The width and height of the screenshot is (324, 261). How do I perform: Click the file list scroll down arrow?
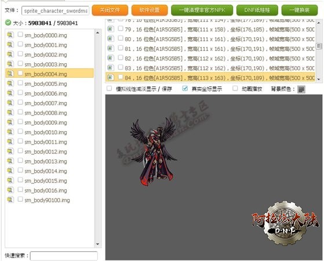tap(98, 244)
